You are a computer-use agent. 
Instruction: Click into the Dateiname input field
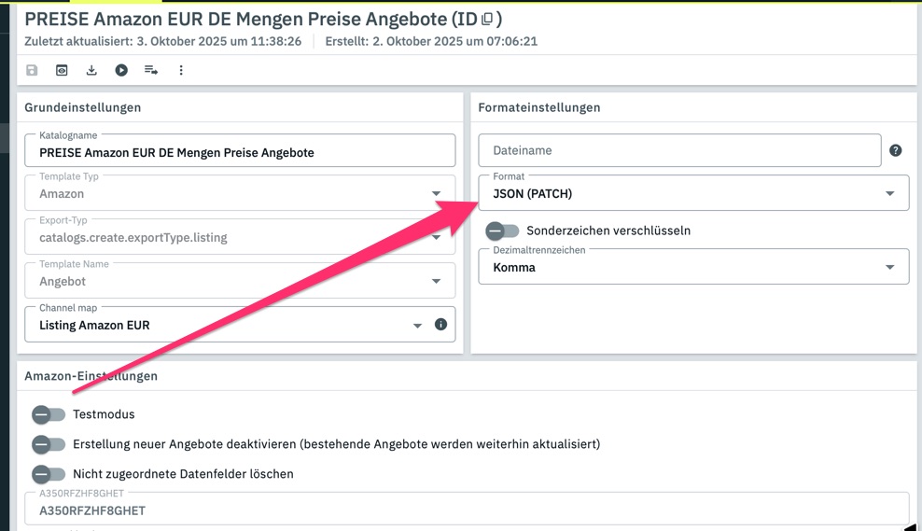679,150
